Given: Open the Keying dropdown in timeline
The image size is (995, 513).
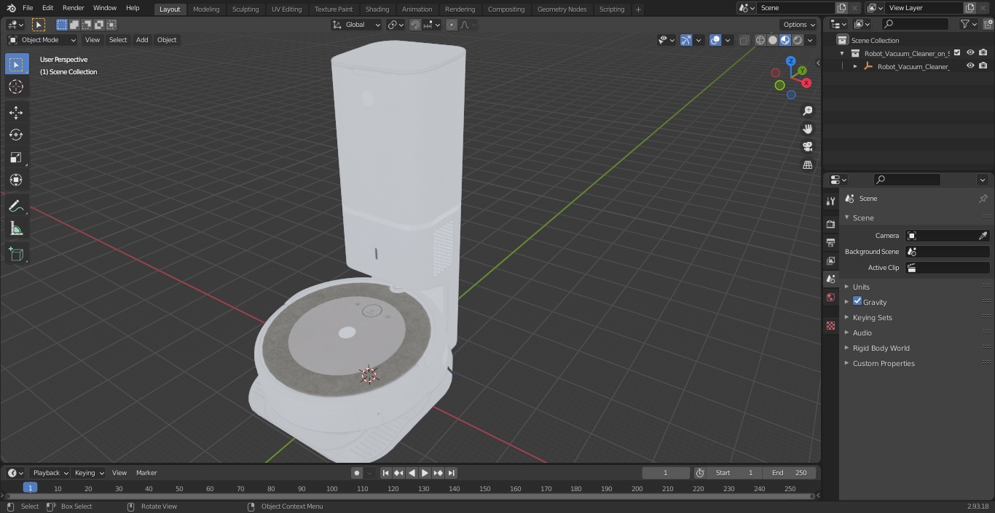Looking at the screenshot, I should click(x=89, y=473).
